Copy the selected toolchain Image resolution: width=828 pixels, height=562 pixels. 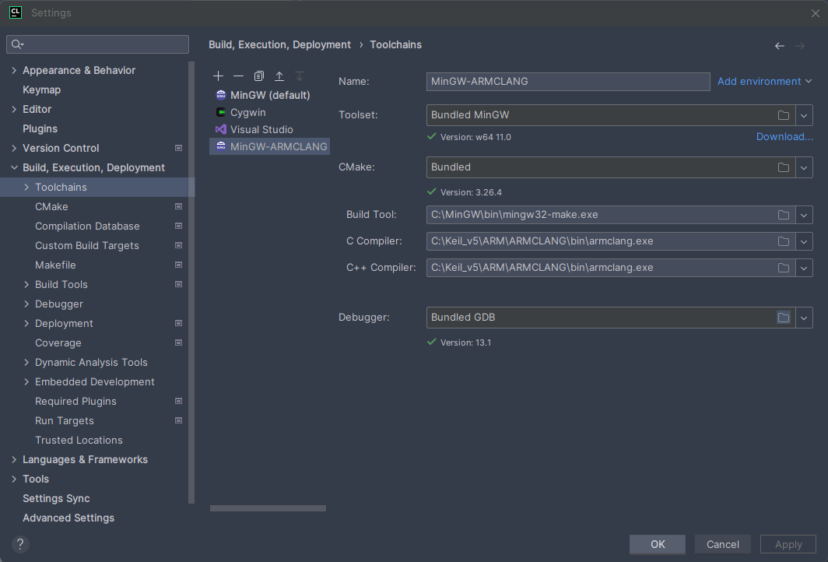(258, 76)
